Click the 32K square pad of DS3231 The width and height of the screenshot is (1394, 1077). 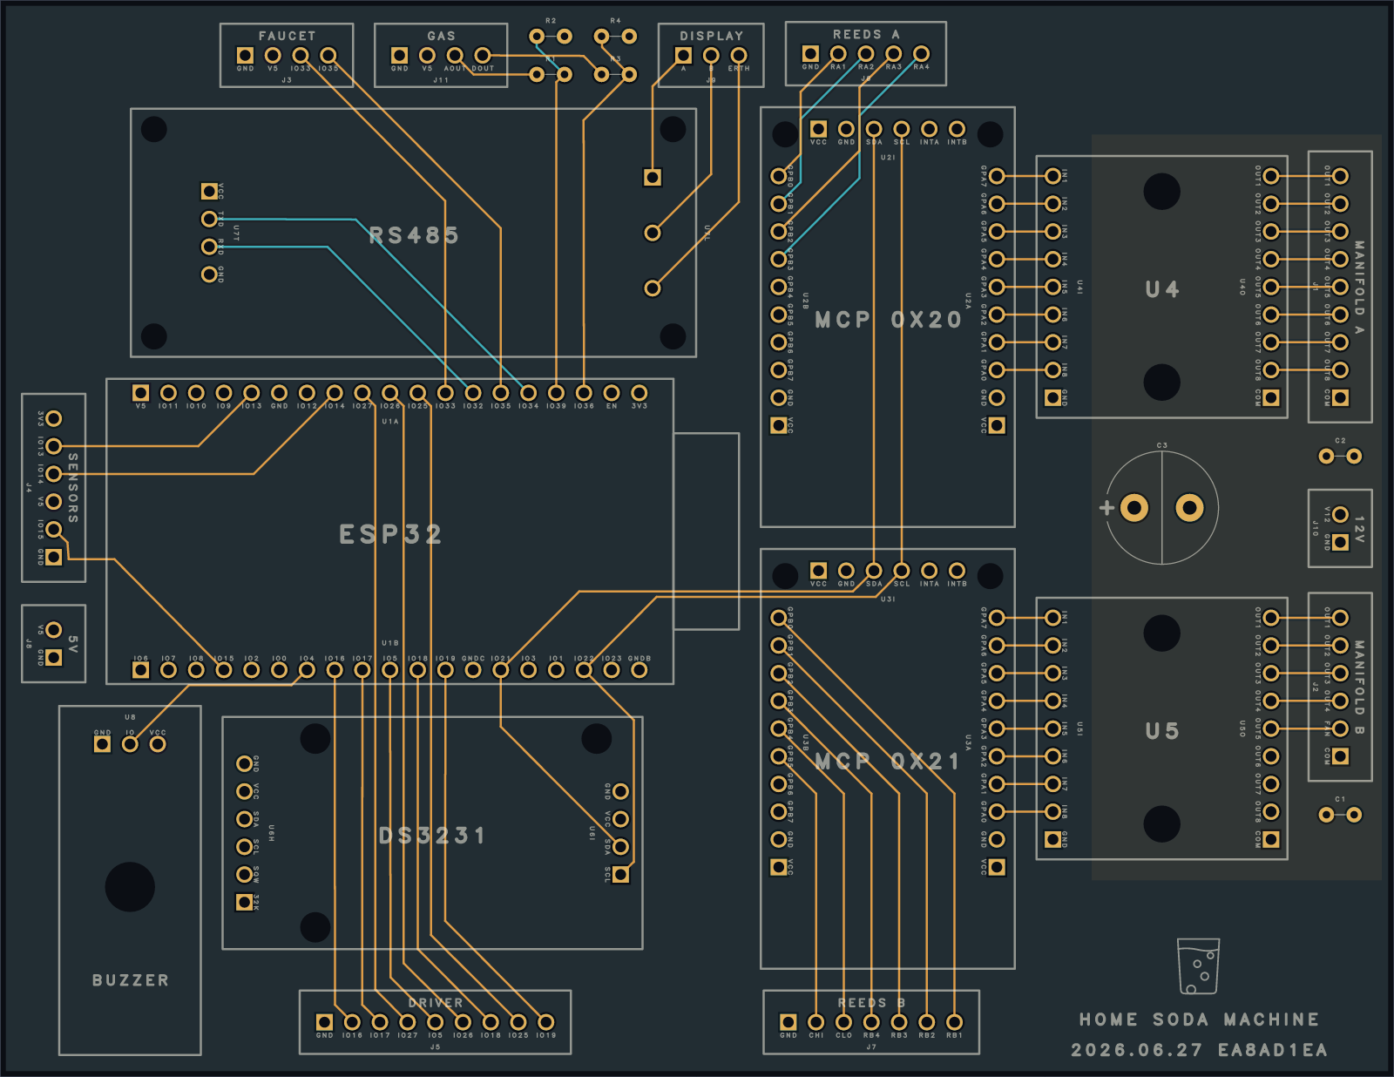click(x=245, y=902)
